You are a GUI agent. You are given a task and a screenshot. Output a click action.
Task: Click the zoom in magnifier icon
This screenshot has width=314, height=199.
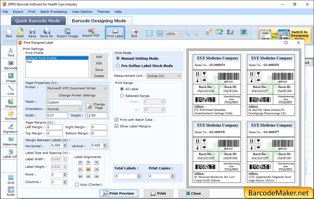click(x=187, y=33)
